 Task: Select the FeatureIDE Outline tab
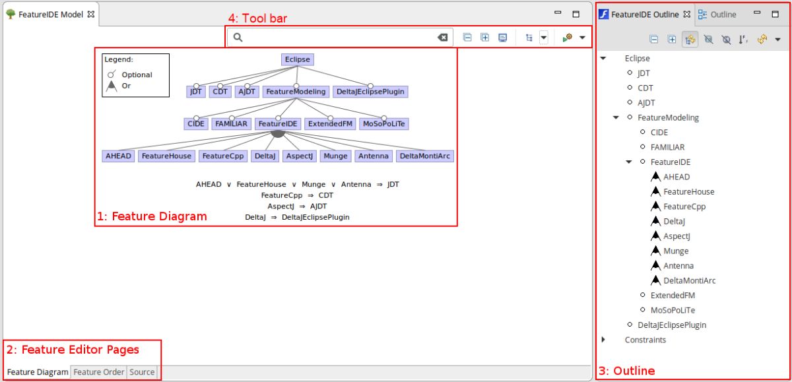click(x=643, y=14)
